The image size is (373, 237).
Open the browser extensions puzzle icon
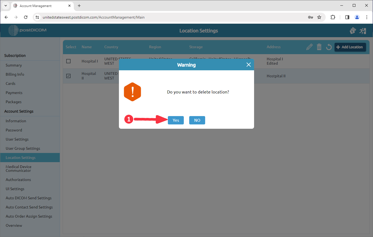click(333, 17)
